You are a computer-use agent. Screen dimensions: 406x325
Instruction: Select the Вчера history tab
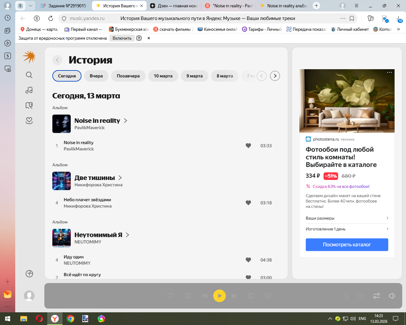(x=96, y=76)
